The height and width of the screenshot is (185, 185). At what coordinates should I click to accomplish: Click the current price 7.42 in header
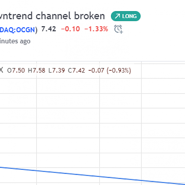click(x=49, y=29)
